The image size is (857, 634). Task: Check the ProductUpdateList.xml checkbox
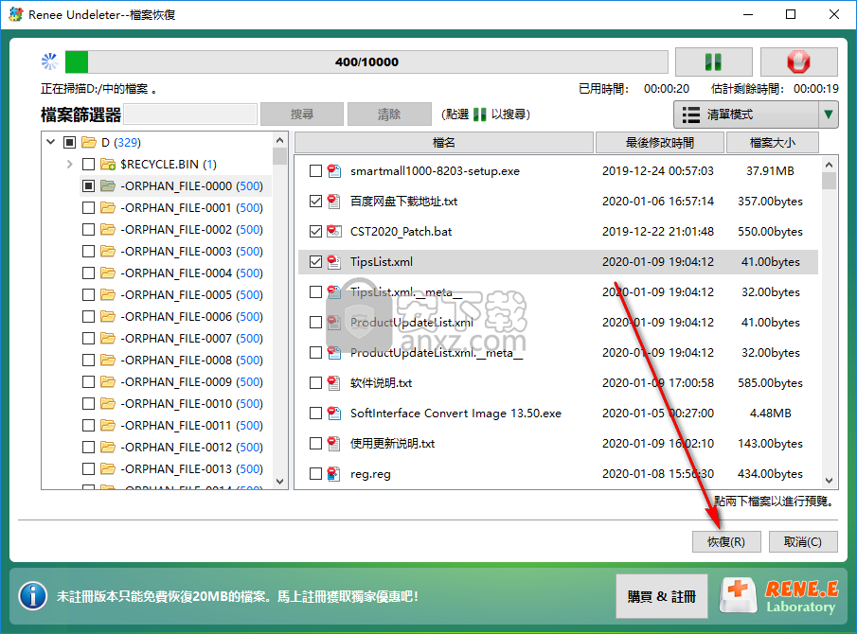click(315, 322)
